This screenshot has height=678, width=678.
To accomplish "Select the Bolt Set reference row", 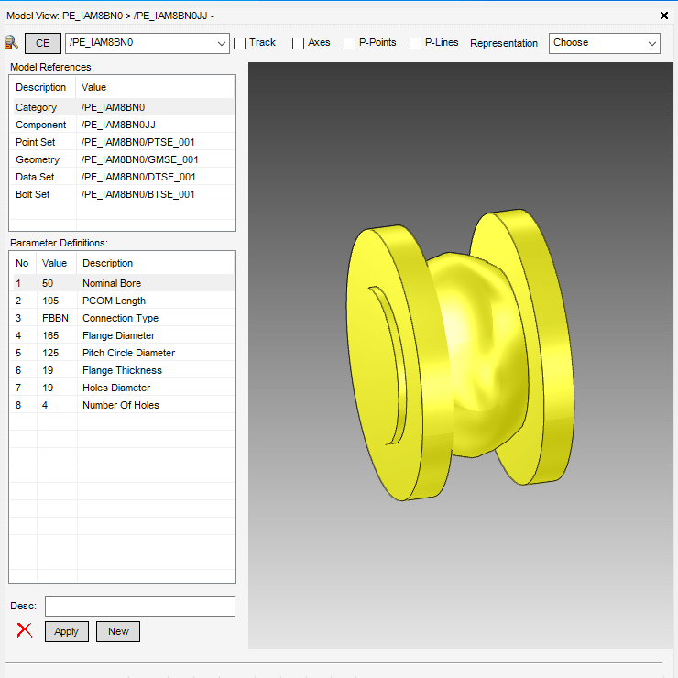I will [x=122, y=194].
